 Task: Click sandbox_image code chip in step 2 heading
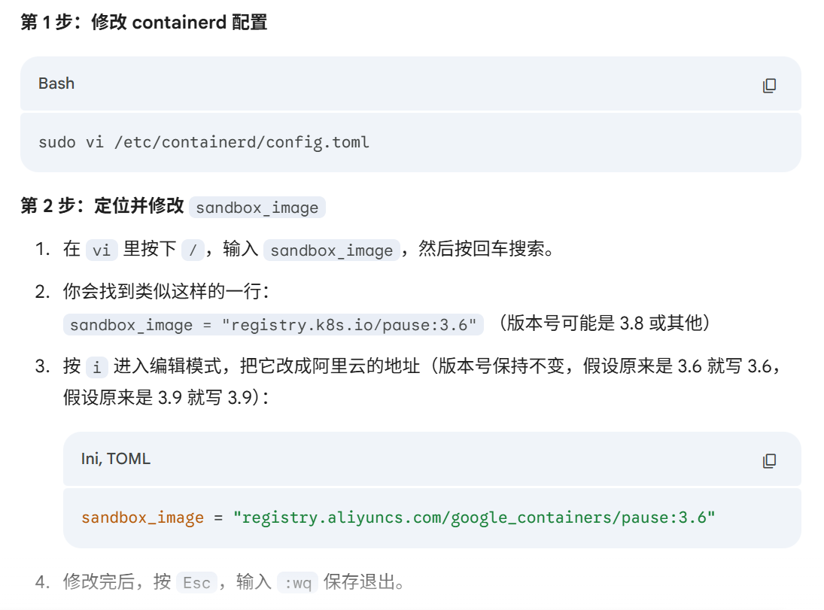257,208
